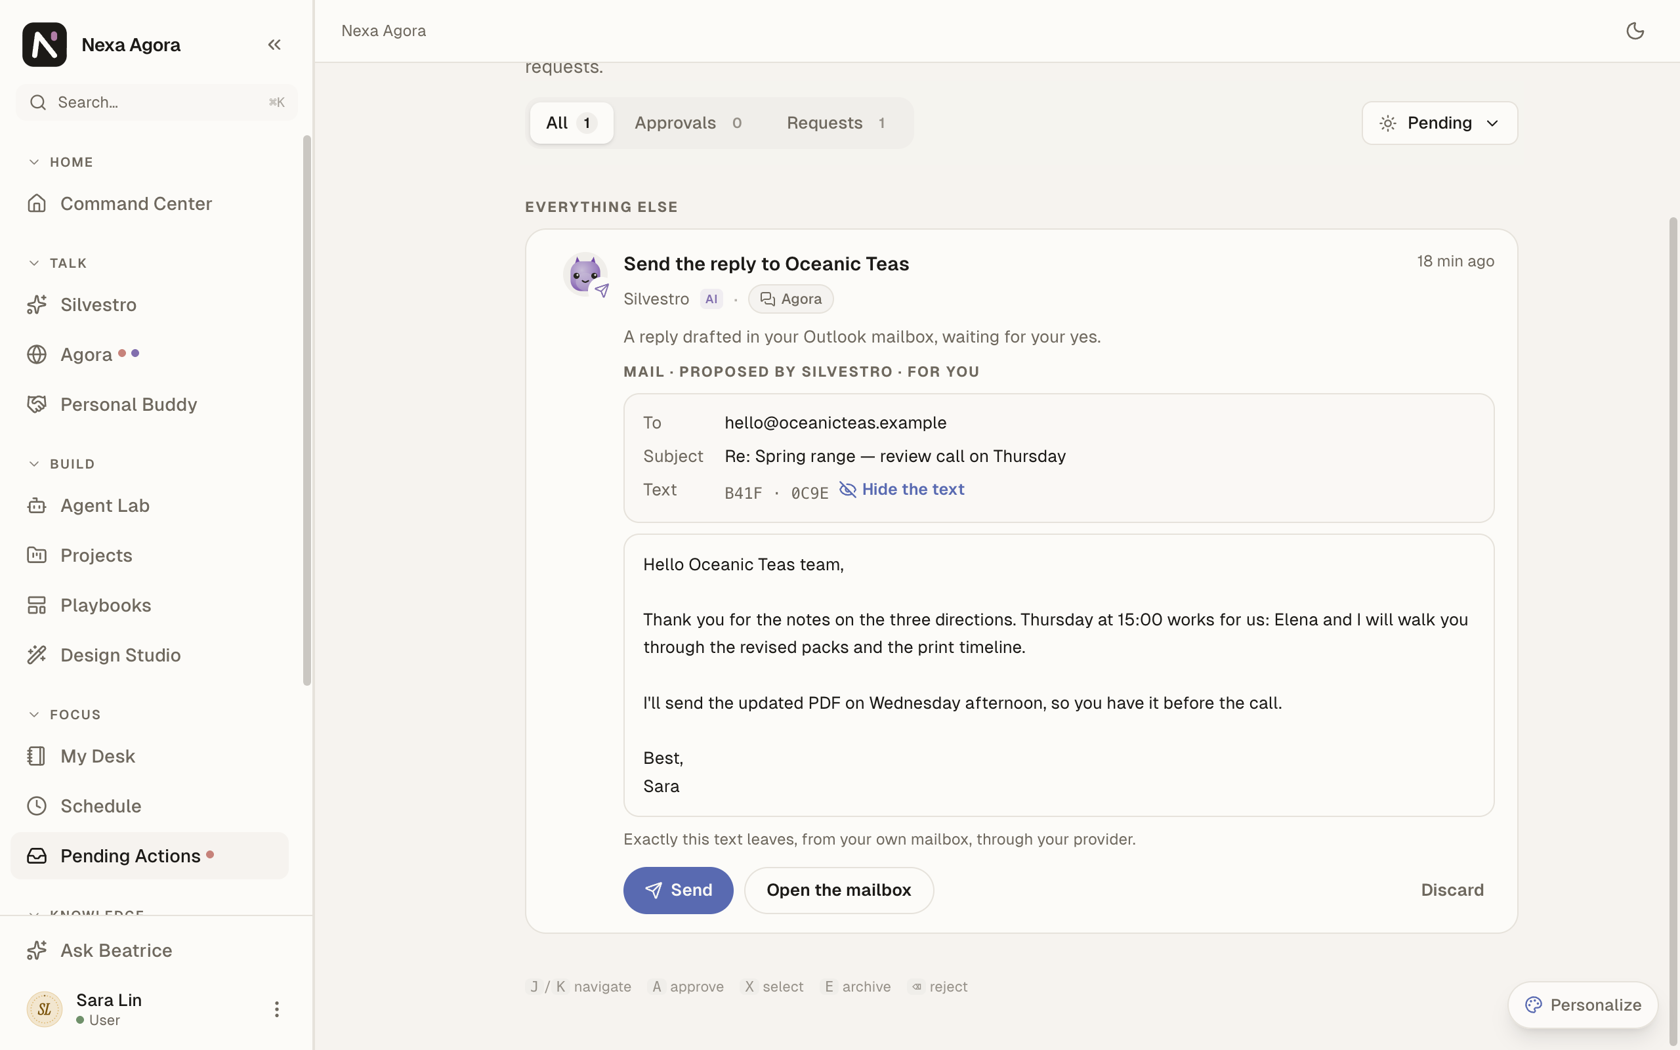Open Sara Lin's three-dot menu
This screenshot has height=1050, width=1680.
coord(276,1009)
